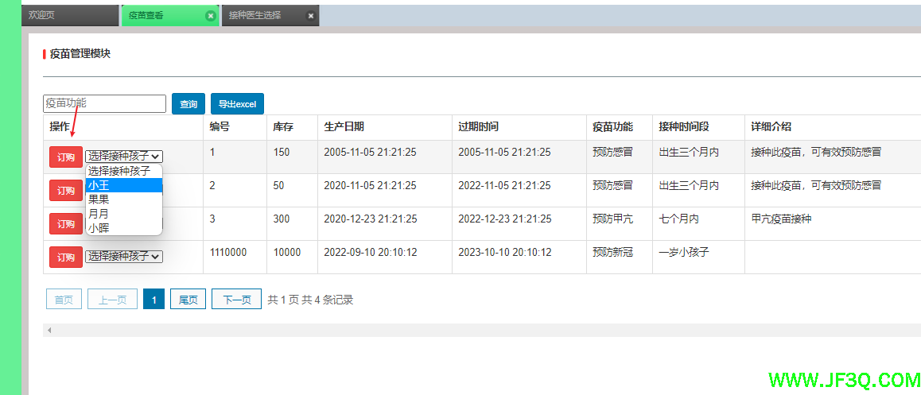Export table with 导出excel button
This screenshot has width=921, height=395.
point(237,104)
